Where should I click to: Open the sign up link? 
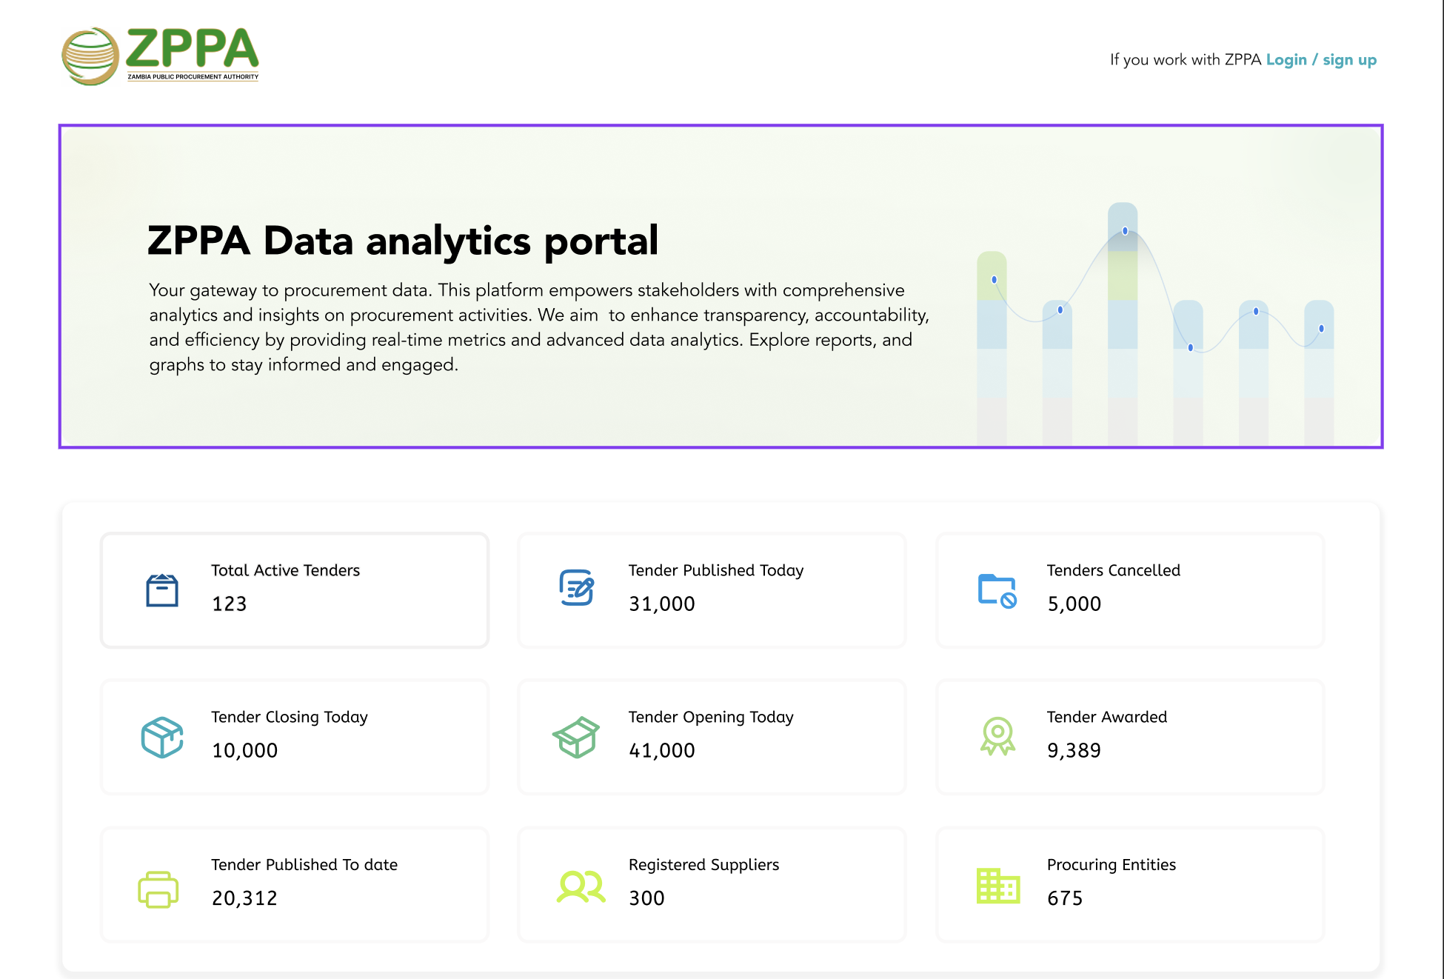[x=1349, y=60]
